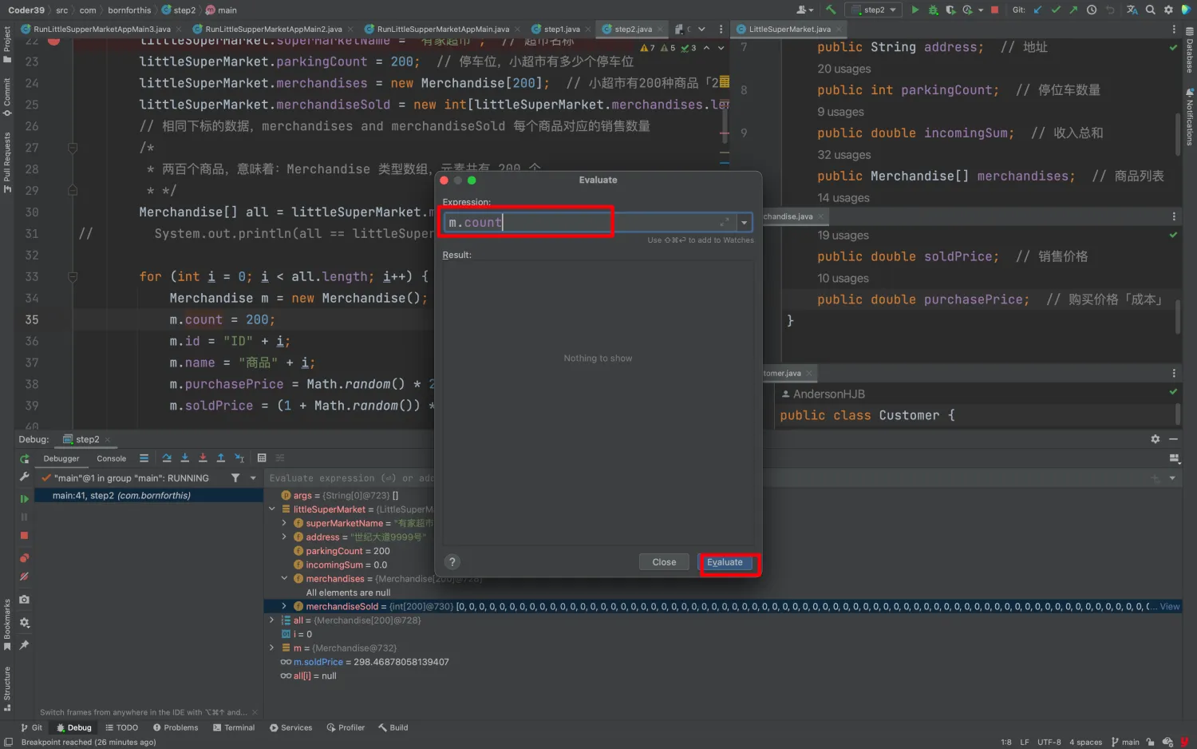The image size is (1197, 749).
Task: Stop the program using top toolbar red square
Action: [994, 10]
